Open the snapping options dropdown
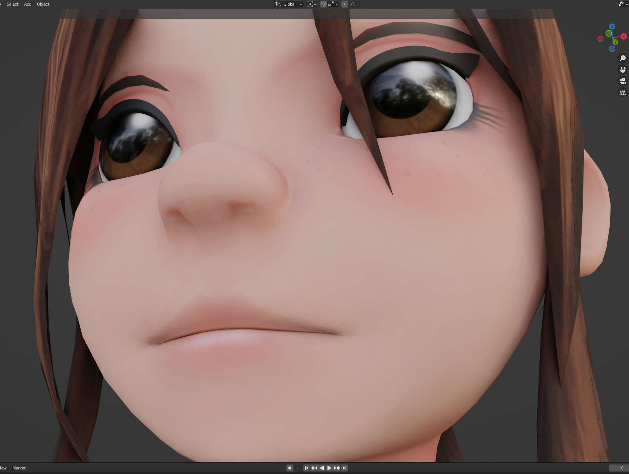Screen dimensions: 629x474 333,4
